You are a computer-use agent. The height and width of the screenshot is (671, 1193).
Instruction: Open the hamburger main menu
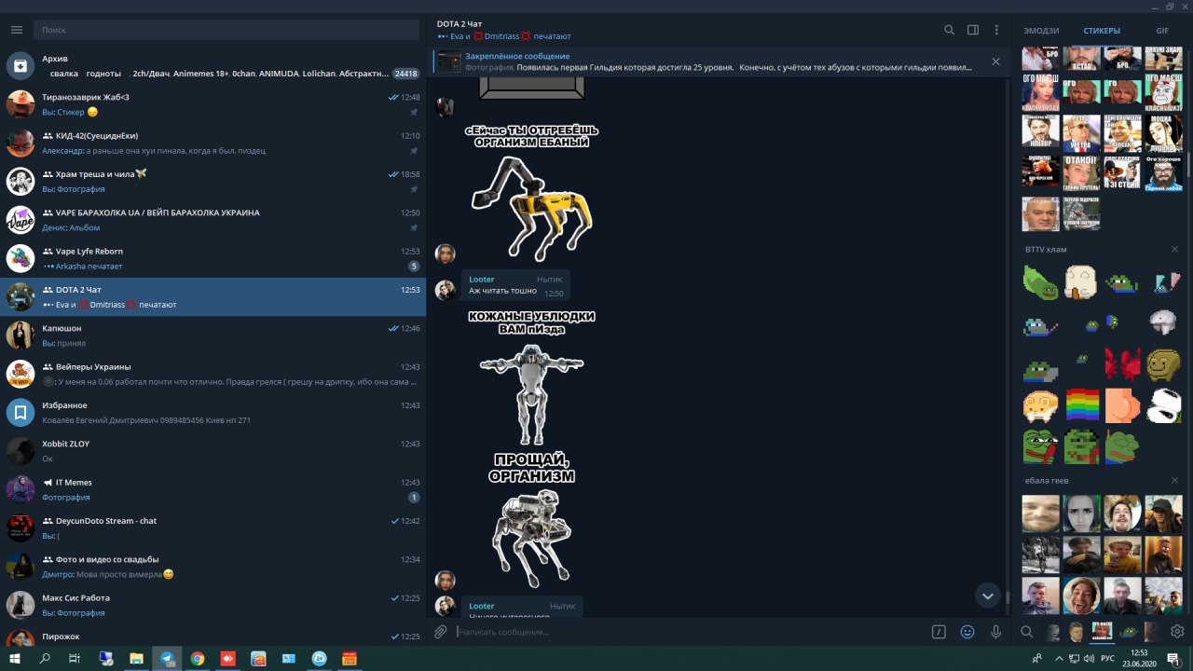(x=16, y=30)
